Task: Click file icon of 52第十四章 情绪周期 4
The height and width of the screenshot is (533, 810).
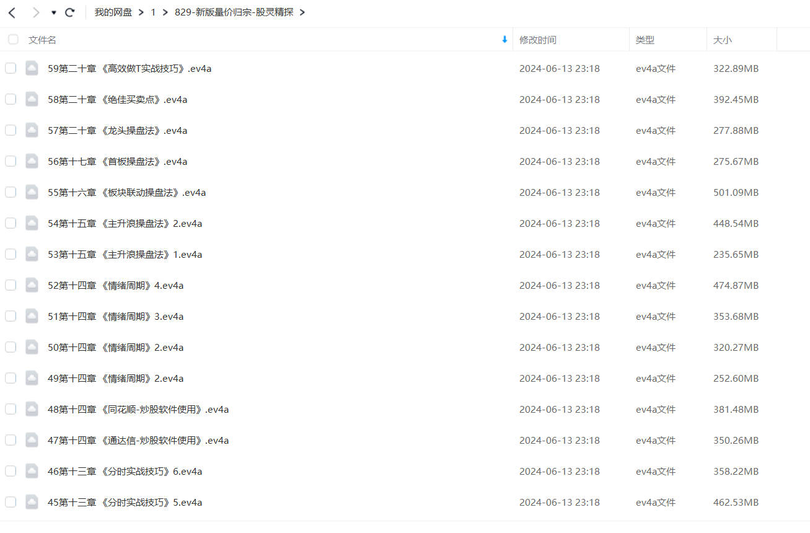Action: click(x=32, y=285)
